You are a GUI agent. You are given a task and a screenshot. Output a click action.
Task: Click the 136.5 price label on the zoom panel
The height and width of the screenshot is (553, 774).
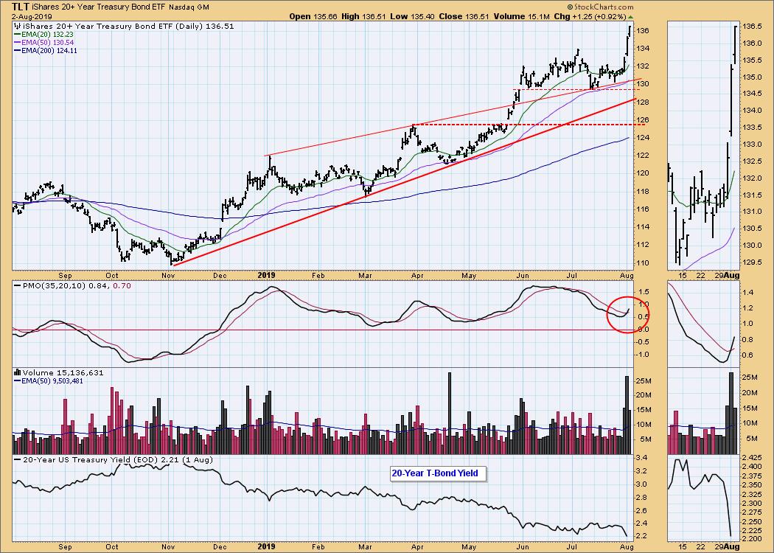[x=753, y=26]
